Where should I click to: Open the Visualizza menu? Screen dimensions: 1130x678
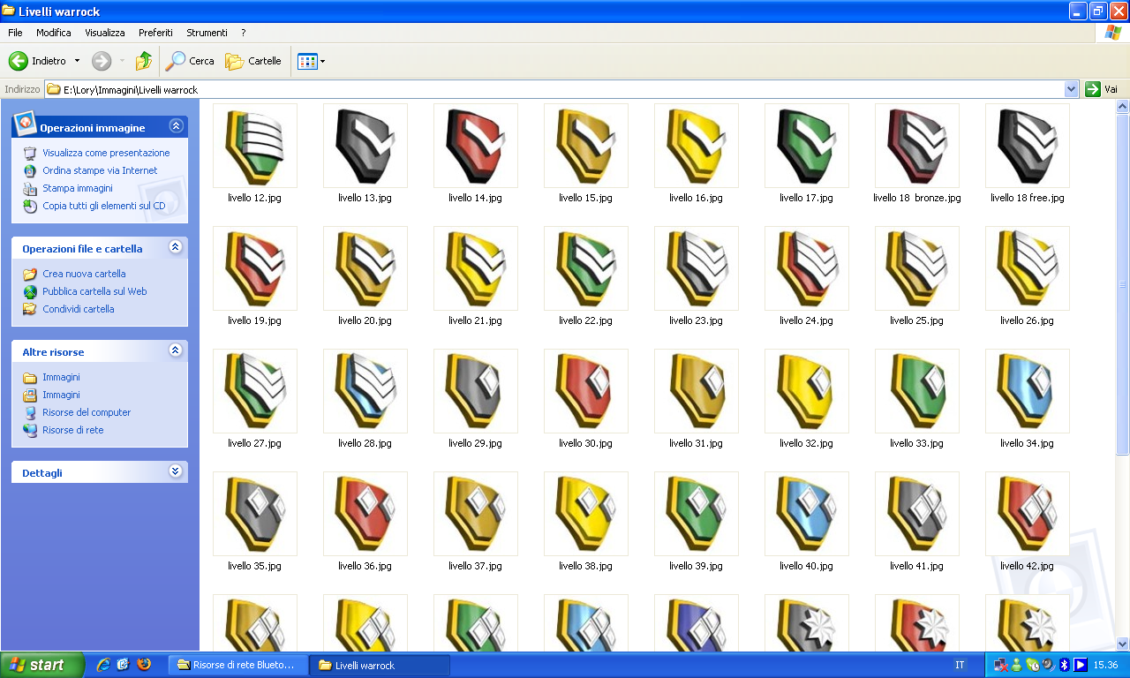(105, 33)
